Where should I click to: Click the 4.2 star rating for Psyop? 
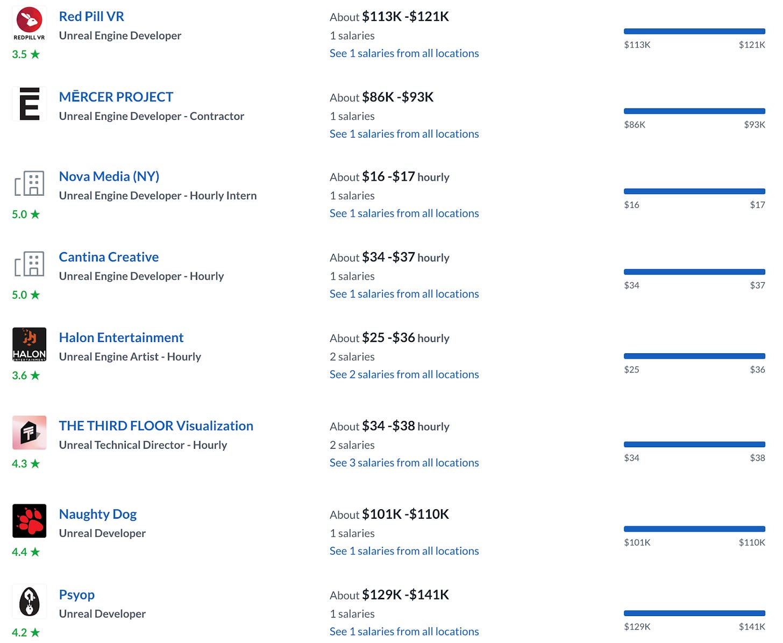26,633
